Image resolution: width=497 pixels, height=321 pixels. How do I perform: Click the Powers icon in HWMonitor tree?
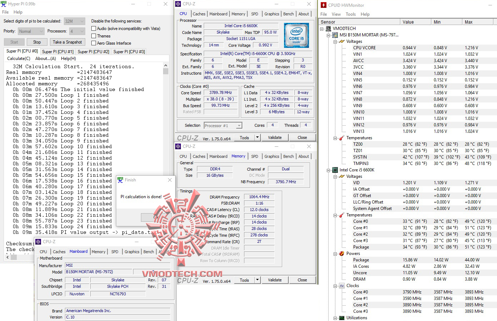click(342, 254)
